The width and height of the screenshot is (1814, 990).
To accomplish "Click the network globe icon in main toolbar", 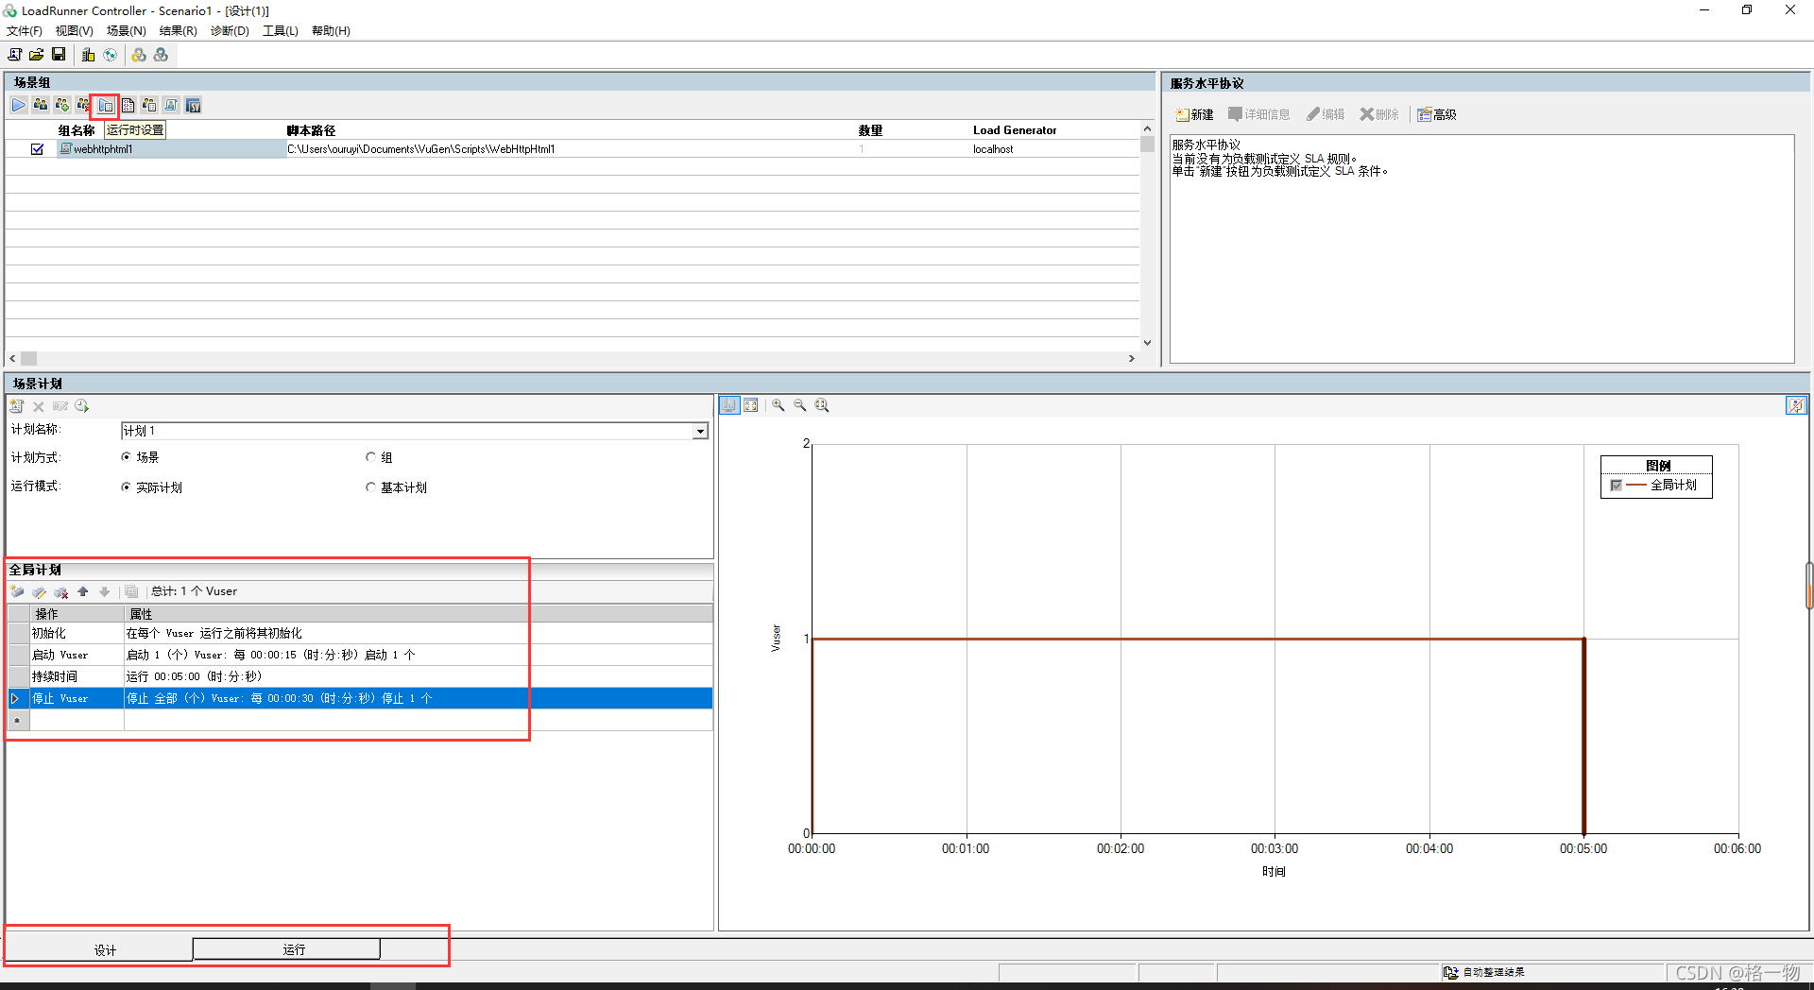I will coord(111,55).
